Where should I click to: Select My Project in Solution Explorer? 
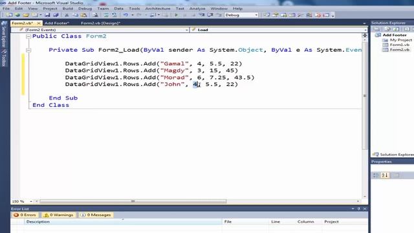401,40
